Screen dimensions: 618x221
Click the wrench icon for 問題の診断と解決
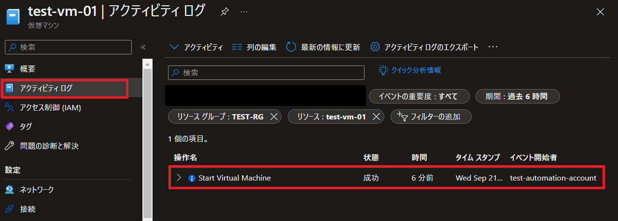pyautogui.click(x=10, y=145)
